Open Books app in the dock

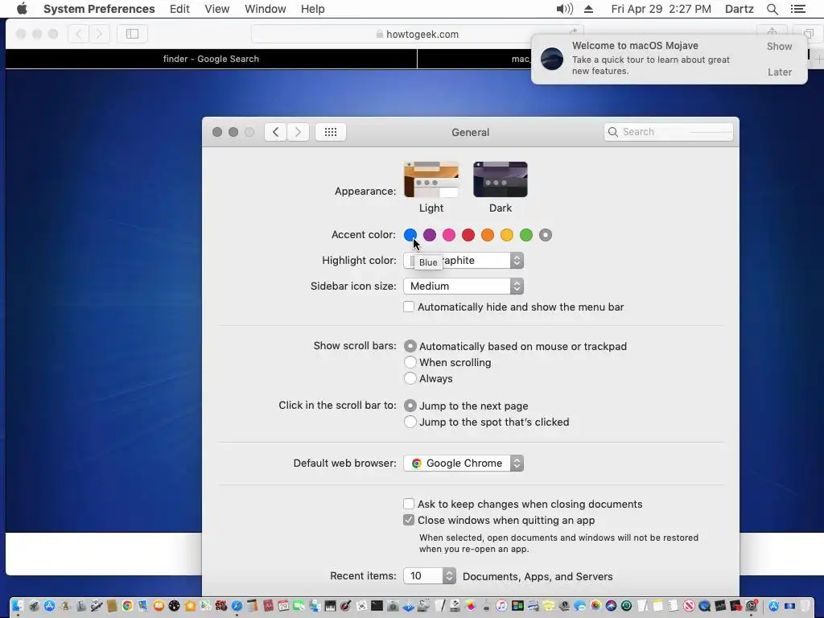point(159,606)
